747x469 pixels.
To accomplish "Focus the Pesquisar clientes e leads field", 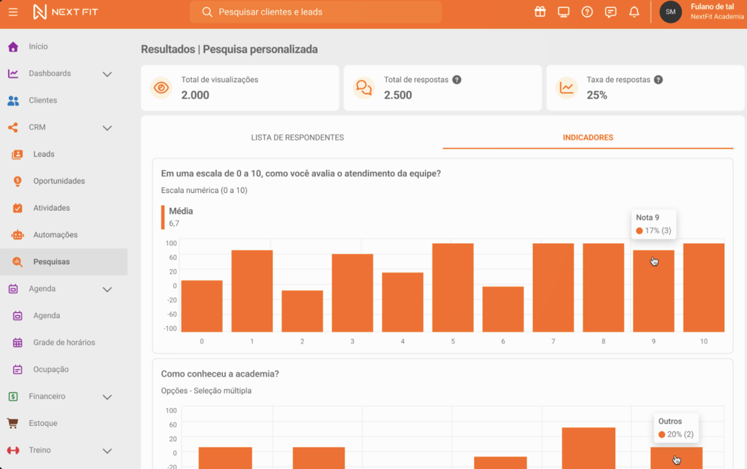I will (315, 12).
